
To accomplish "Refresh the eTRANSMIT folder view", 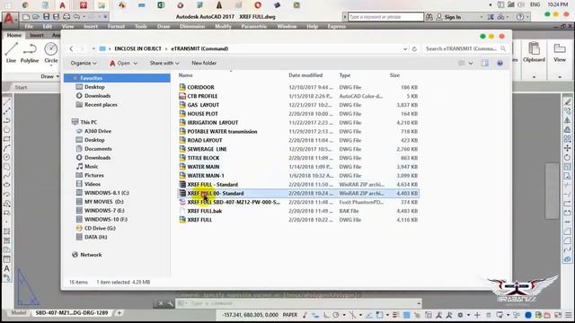I will pyautogui.click(x=414, y=48).
